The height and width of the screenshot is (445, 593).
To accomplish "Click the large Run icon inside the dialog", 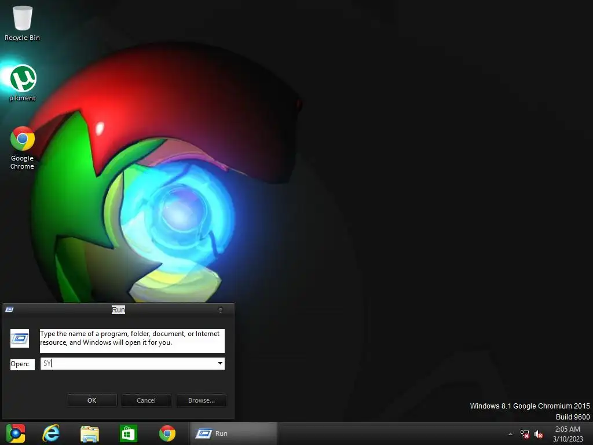I will (20, 338).
